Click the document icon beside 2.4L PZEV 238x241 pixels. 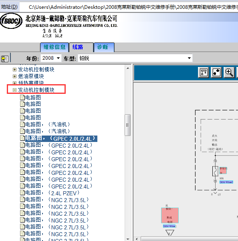click(22, 192)
